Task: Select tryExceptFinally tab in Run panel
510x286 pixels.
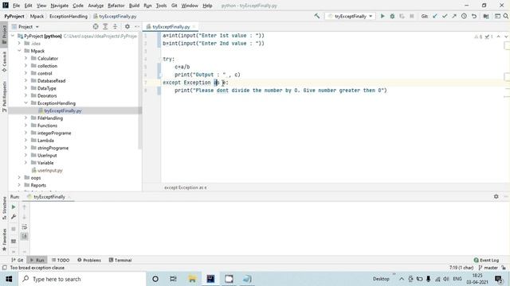Action: point(49,196)
